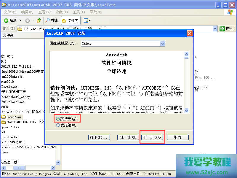Toggle the Folders (文件夹) pane button
This screenshot has width=237, height=178.
click(71, 20)
